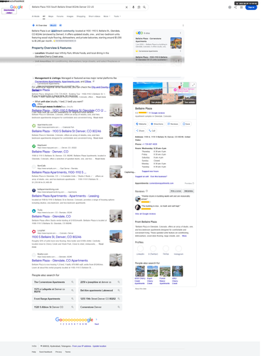Click the Trulia result favicon
This screenshot has height=356, width=263.
coord(34,211)
